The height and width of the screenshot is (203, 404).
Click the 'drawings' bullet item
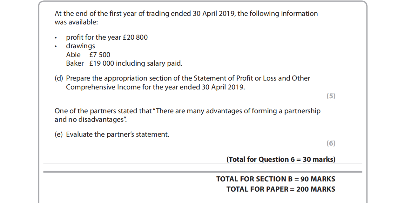tap(80, 46)
